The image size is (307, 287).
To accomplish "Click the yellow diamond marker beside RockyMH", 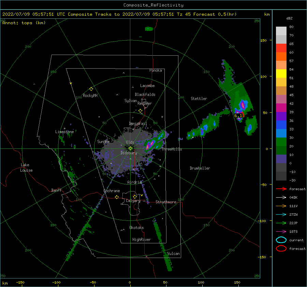I will 91,89.
